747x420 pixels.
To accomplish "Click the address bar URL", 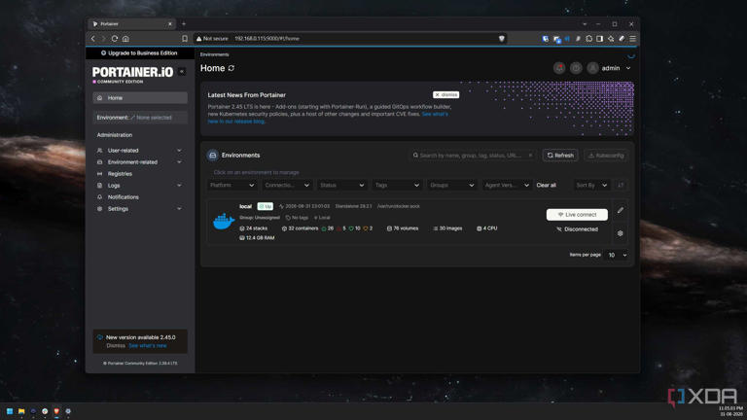I will point(267,39).
